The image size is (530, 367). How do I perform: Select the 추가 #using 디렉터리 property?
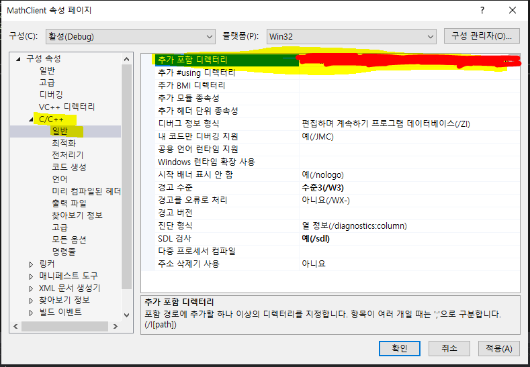pos(196,72)
